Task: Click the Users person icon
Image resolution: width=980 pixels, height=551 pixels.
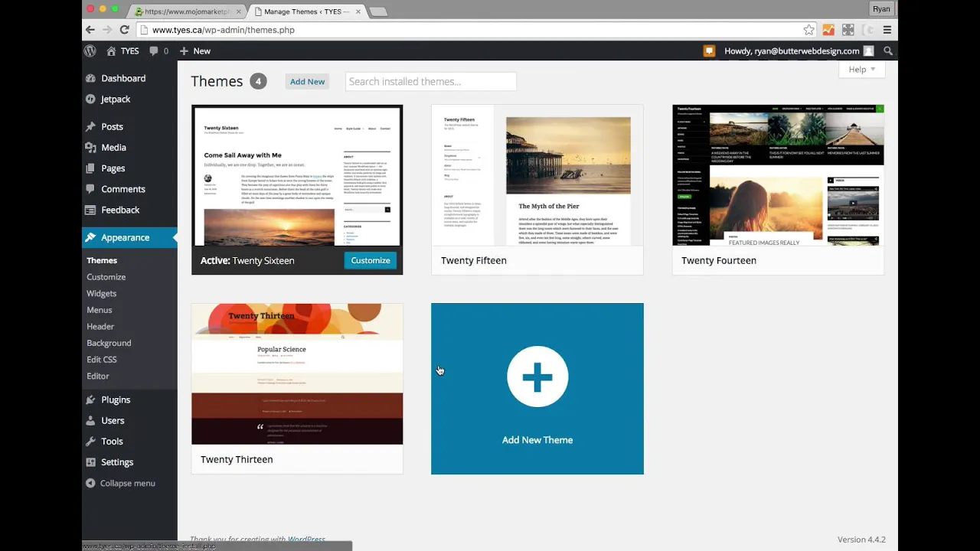Action: [91, 420]
